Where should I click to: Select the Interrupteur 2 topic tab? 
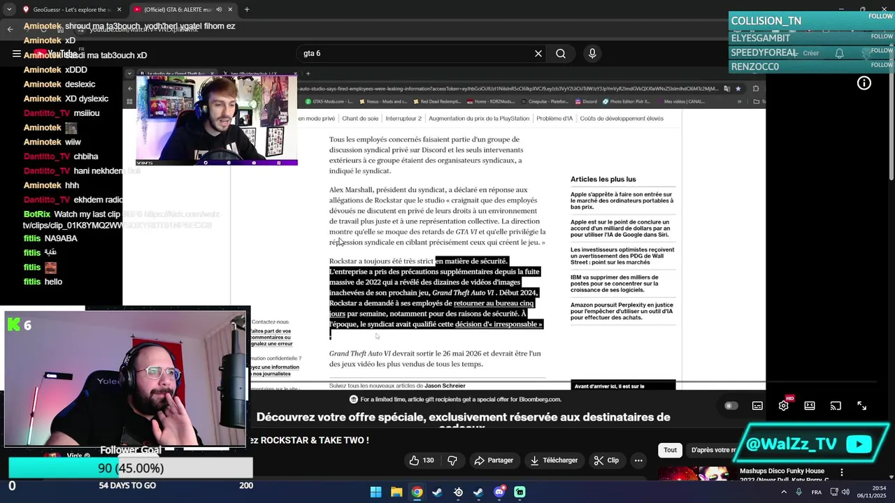click(x=403, y=119)
